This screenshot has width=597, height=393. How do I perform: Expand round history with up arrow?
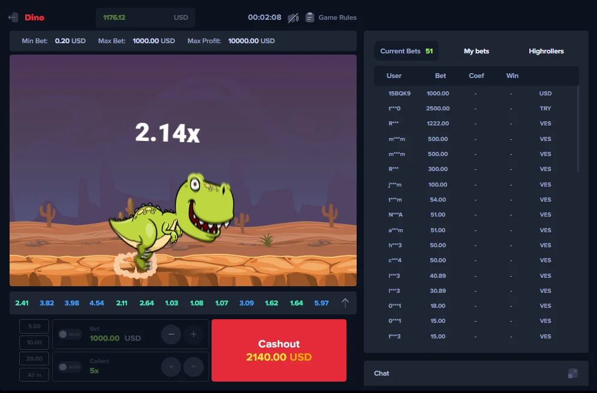point(345,303)
